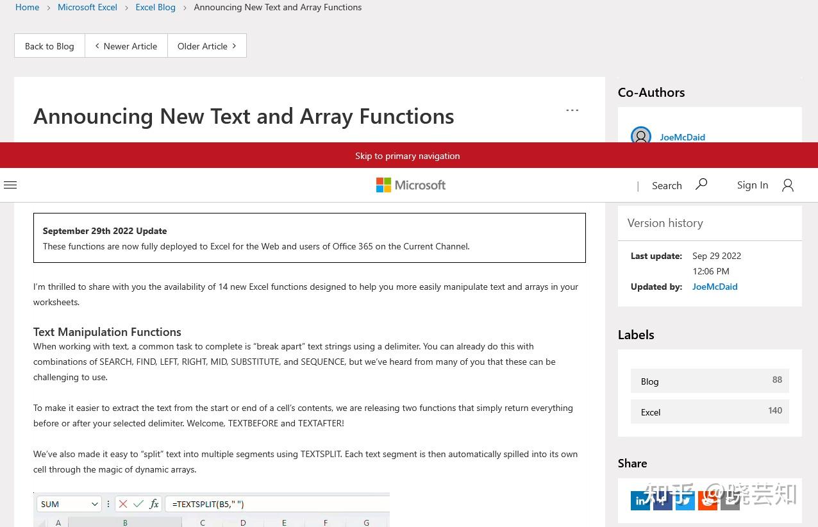Click the Microsoft logo
This screenshot has height=527, width=818.
(411, 185)
